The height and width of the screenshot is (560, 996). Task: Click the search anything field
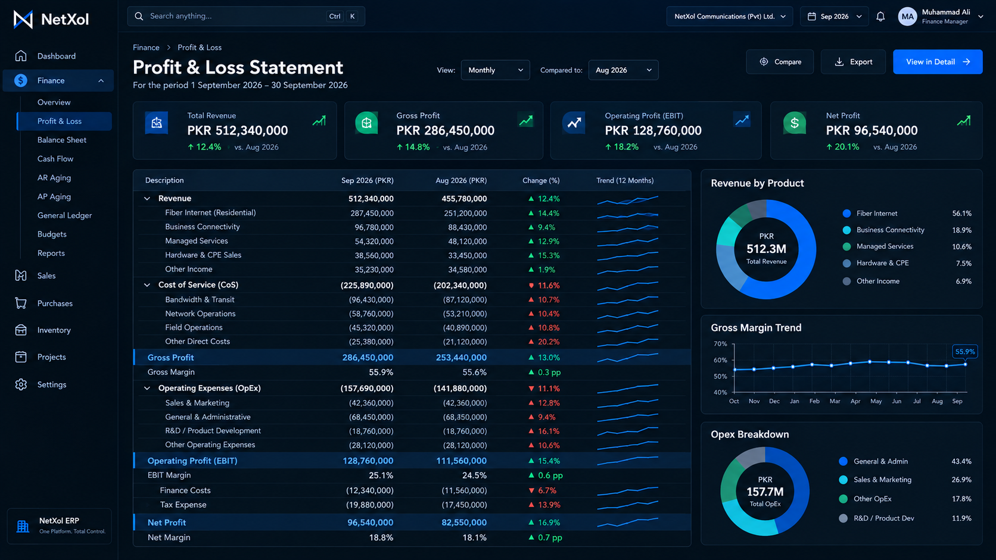click(x=246, y=16)
